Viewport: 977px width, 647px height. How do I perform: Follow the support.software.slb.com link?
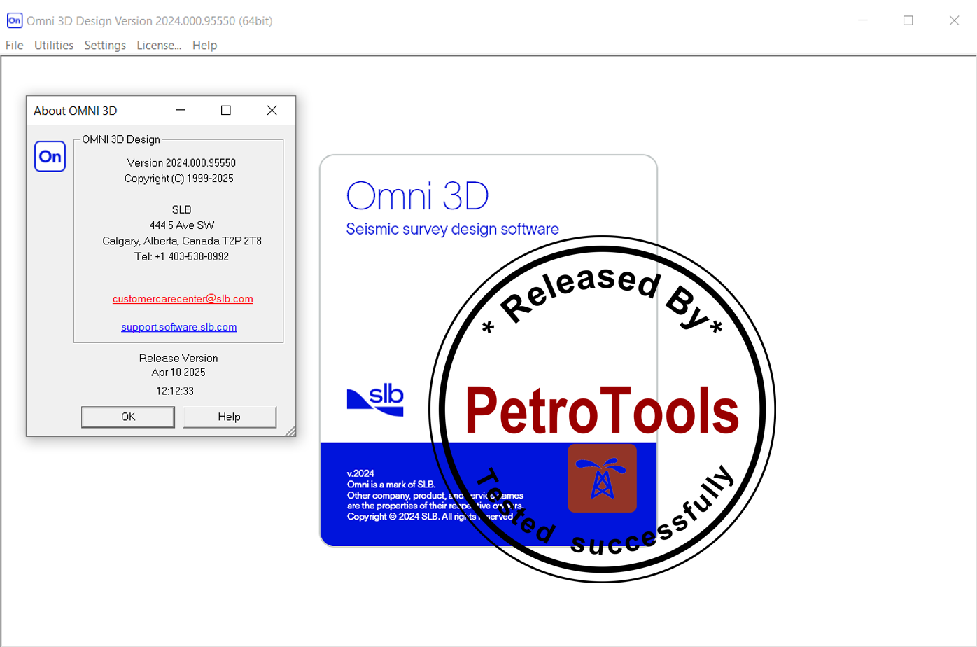point(179,327)
